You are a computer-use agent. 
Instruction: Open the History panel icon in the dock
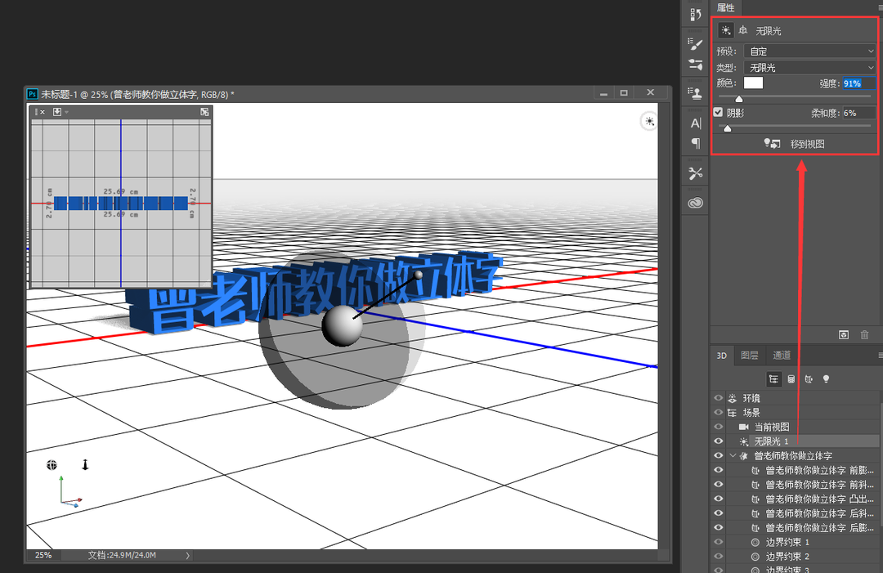point(696,16)
